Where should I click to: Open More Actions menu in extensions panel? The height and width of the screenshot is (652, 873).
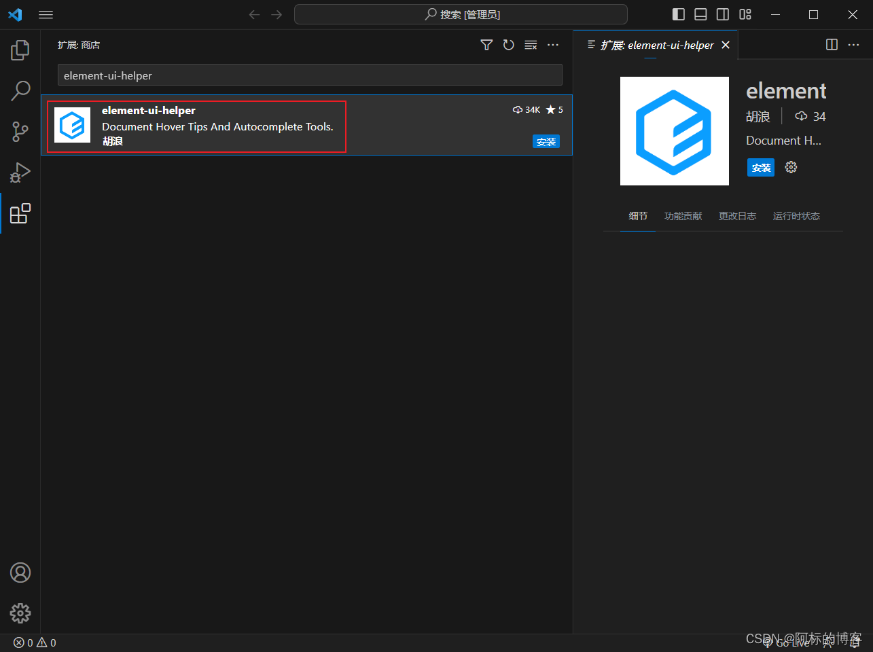[x=552, y=45]
